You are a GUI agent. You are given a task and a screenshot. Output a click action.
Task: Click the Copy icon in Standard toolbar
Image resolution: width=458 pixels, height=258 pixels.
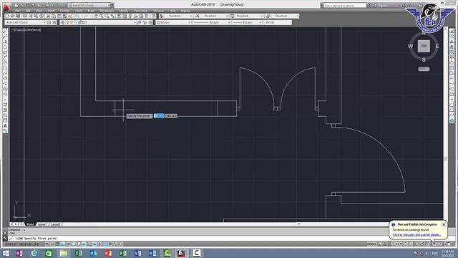[x=54, y=16]
